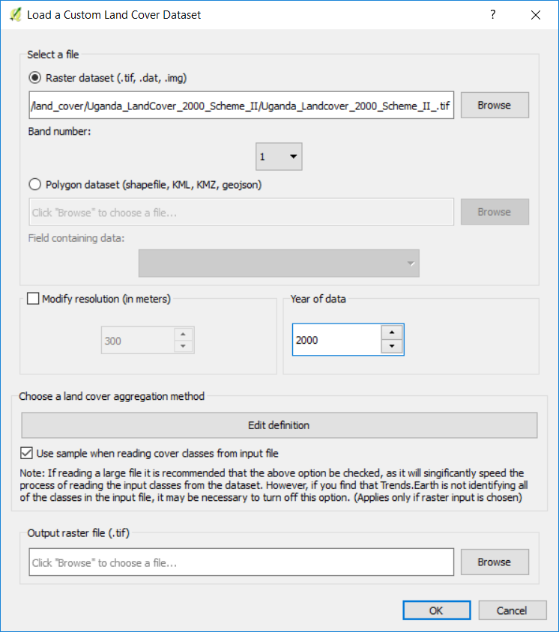
Task: Click the QGIS icon in title bar
Action: 14,14
